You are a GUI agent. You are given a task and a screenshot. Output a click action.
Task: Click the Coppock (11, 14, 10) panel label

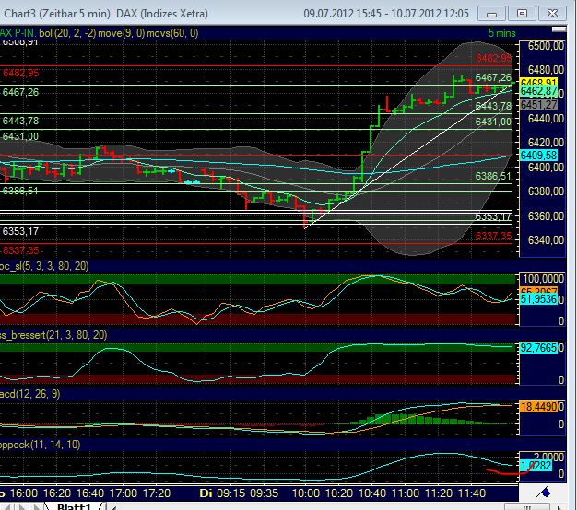[x=41, y=445]
